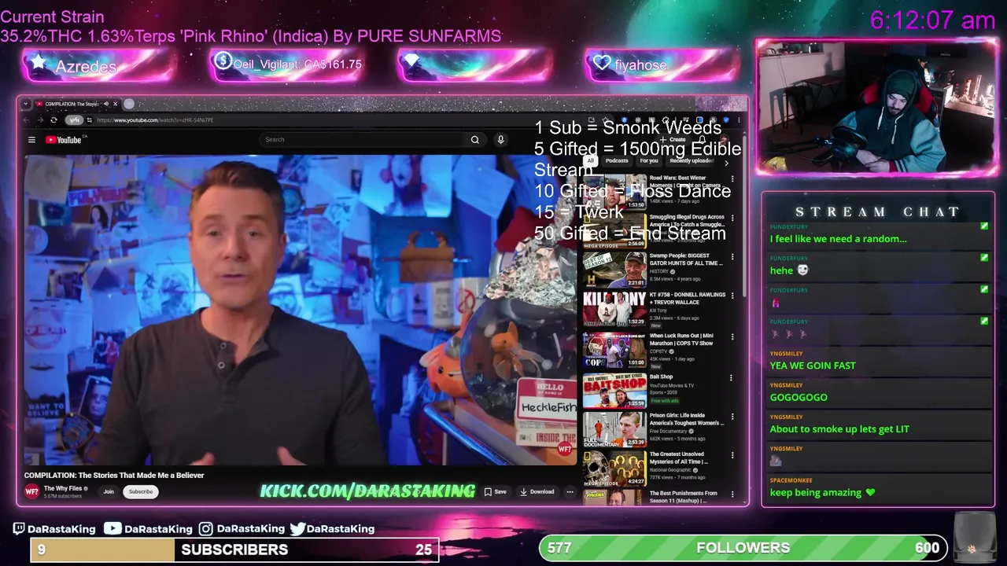Open options menu for When Luck Runs Out

732,336
